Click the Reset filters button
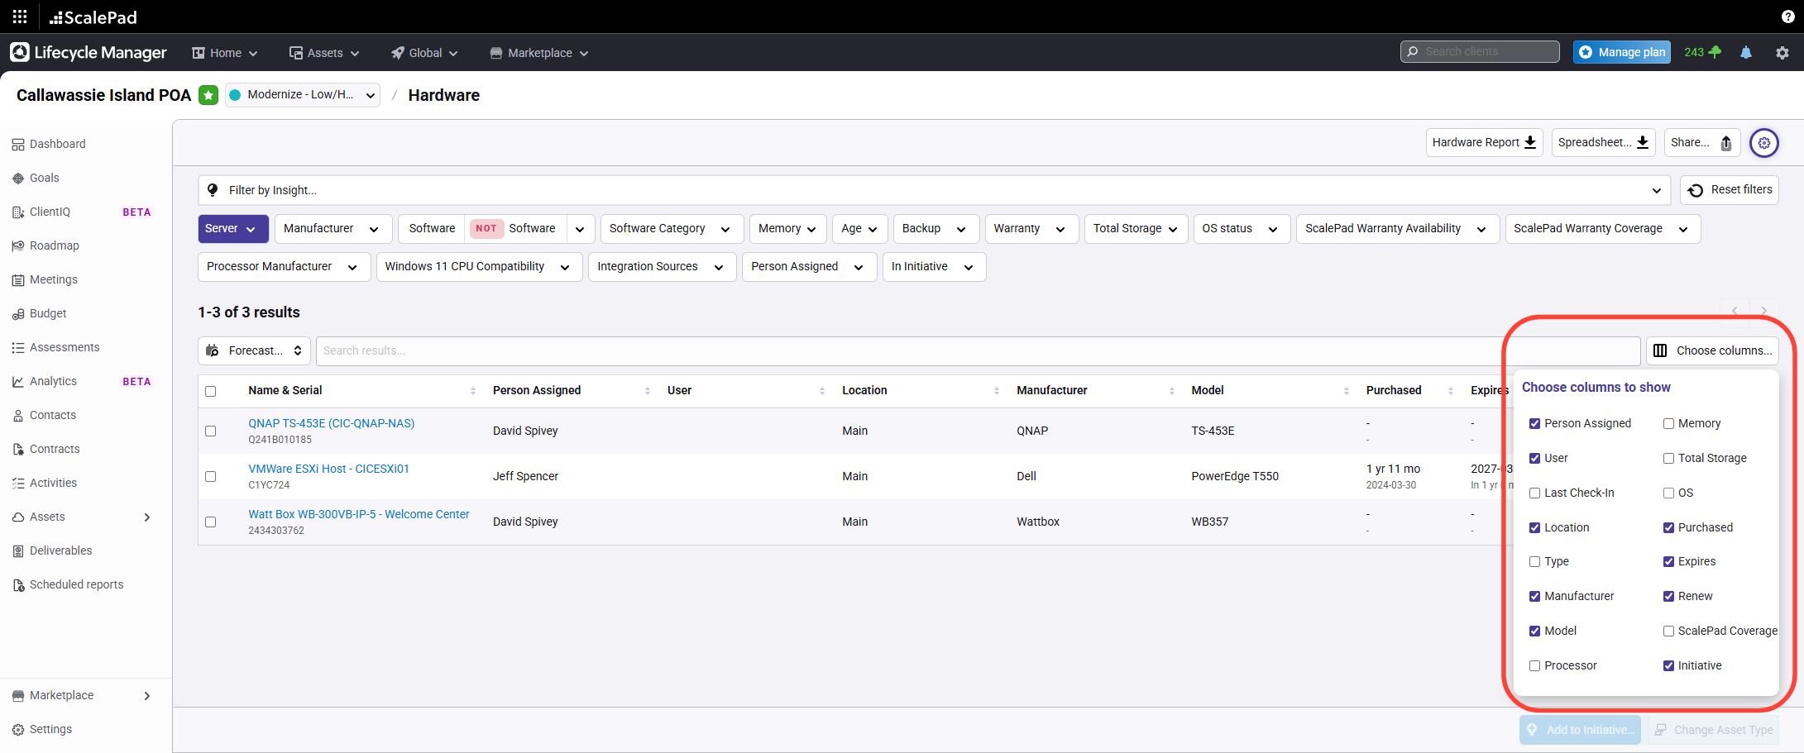Screen dimensions: 1804x753 click(x=1730, y=190)
